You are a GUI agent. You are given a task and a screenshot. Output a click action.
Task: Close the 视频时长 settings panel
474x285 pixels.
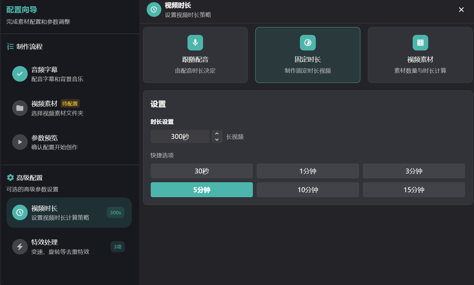[x=461, y=10]
